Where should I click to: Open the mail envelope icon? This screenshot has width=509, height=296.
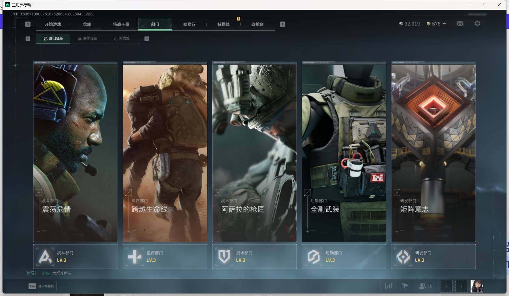tap(460, 24)
